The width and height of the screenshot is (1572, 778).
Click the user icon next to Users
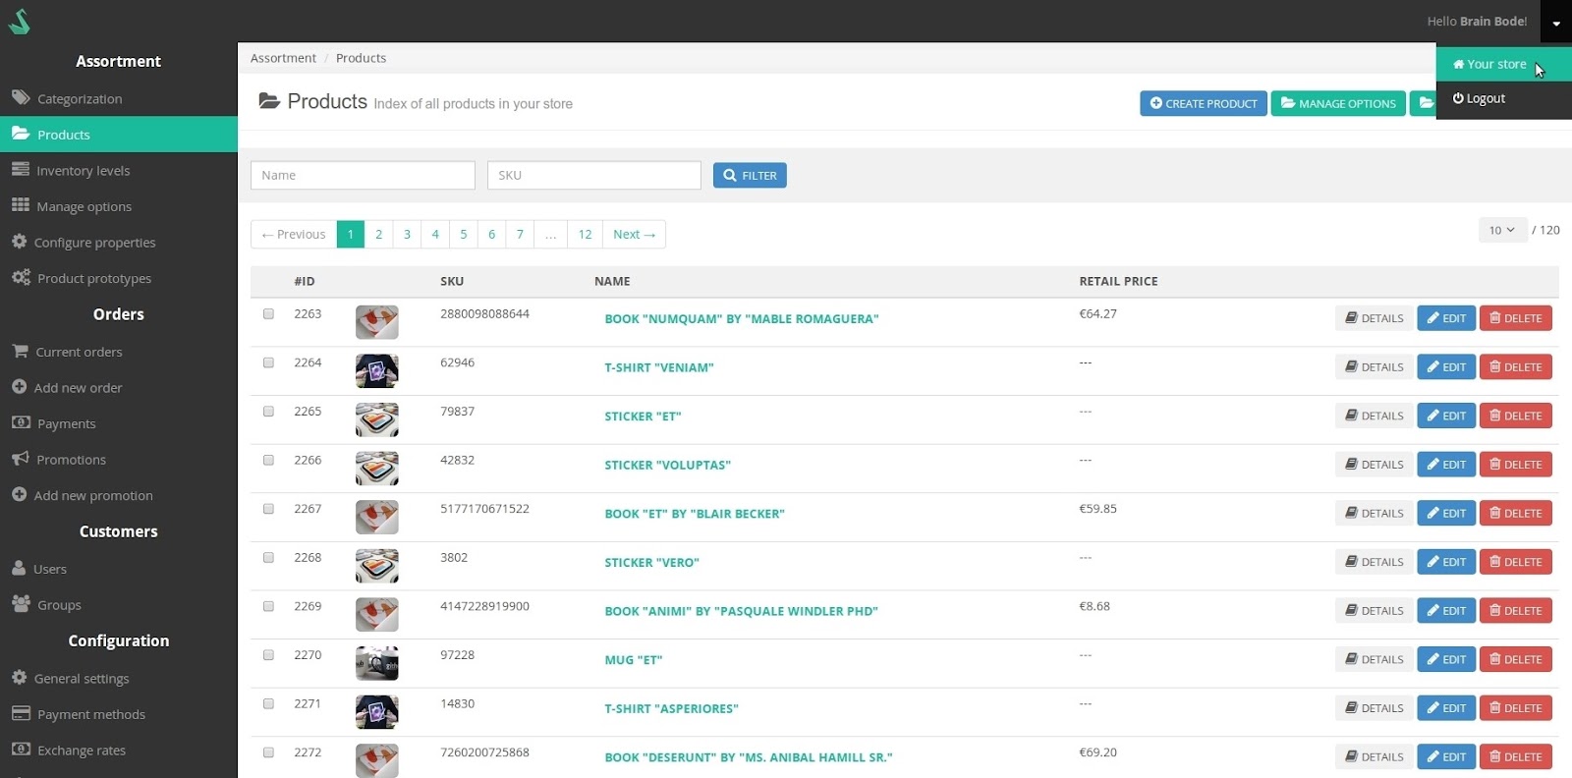coord(19,568)
